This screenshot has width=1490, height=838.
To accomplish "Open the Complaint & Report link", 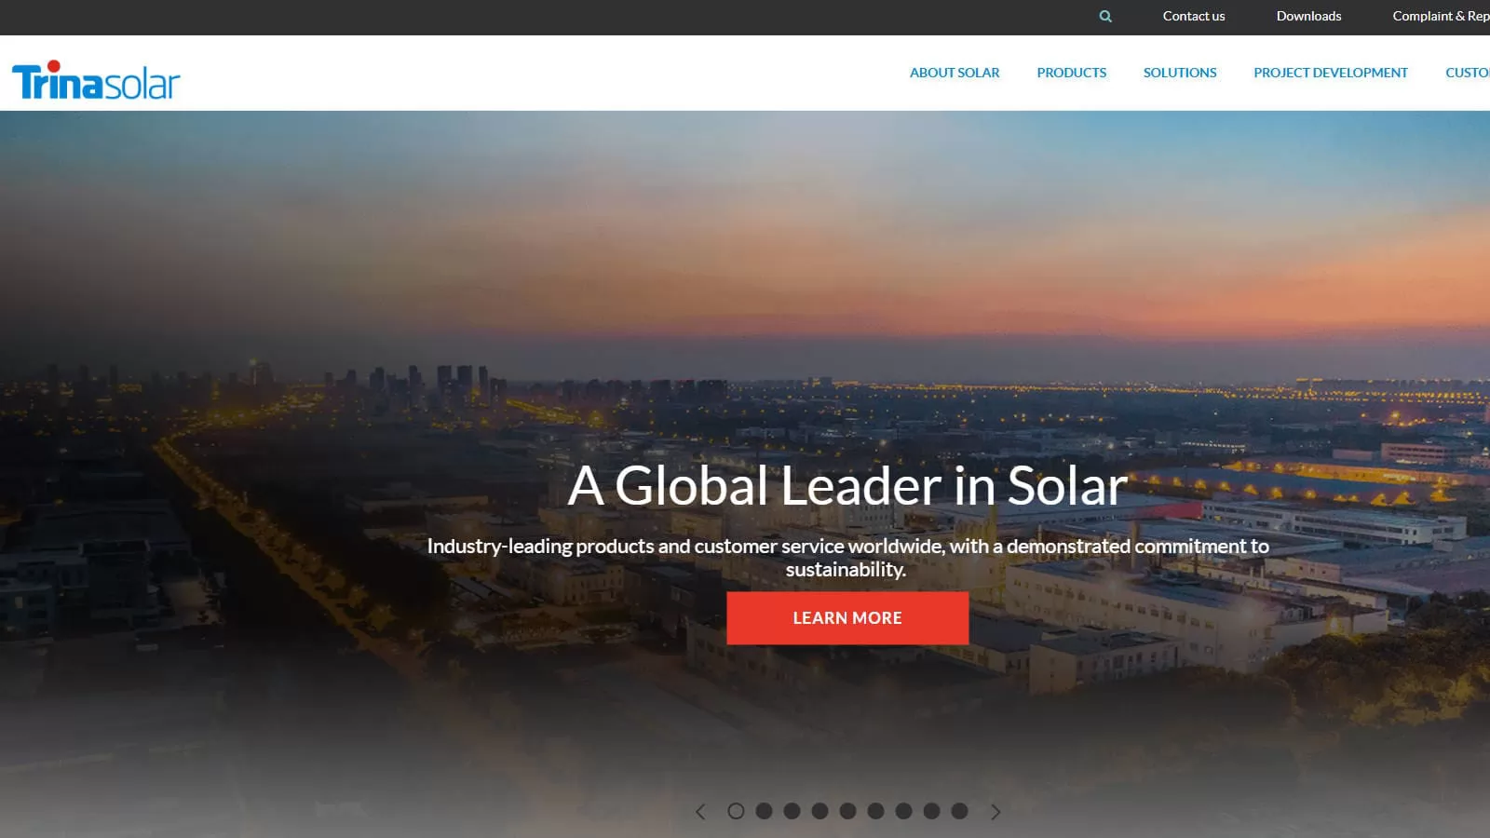I will click(x=1441, y=16).
